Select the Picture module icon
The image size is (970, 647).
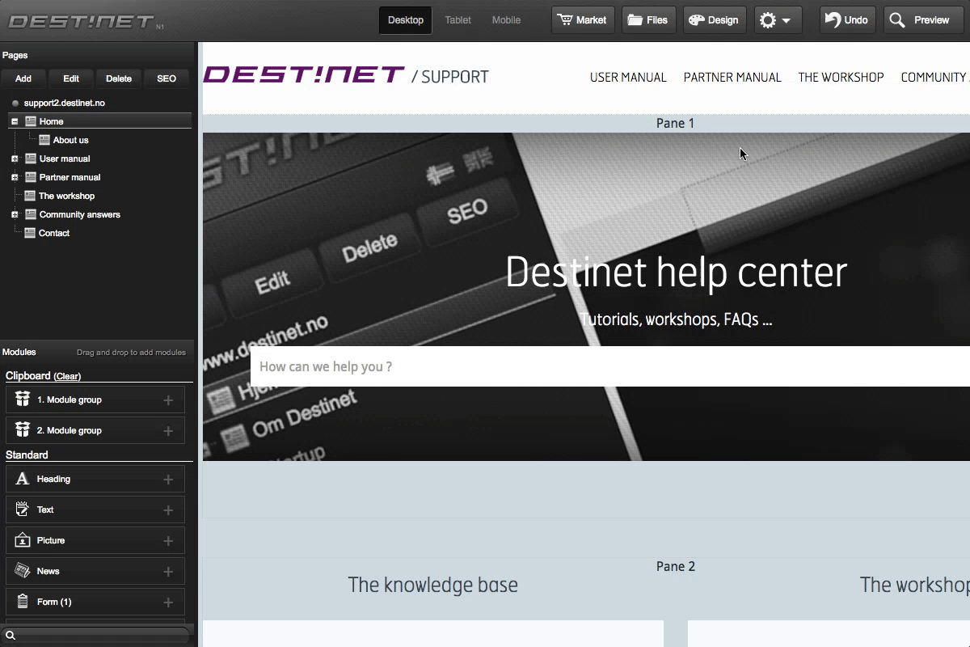[x=23, y=540]
